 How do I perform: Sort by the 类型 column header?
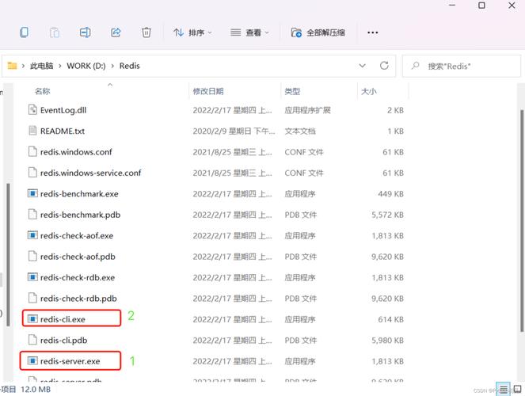tap(292, 91)
